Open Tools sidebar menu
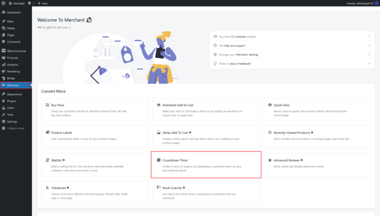Screen dimensions: 380x216 (x=16, y=114)
